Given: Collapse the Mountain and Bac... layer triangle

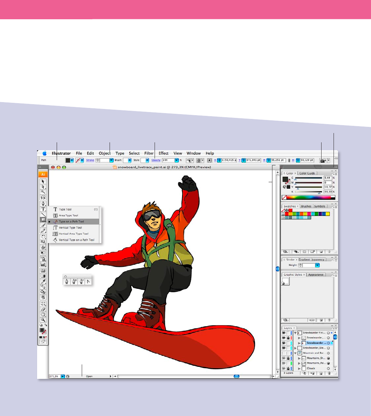Looking at the screenshot, I should pyautogui.click(x=295, y=353).
